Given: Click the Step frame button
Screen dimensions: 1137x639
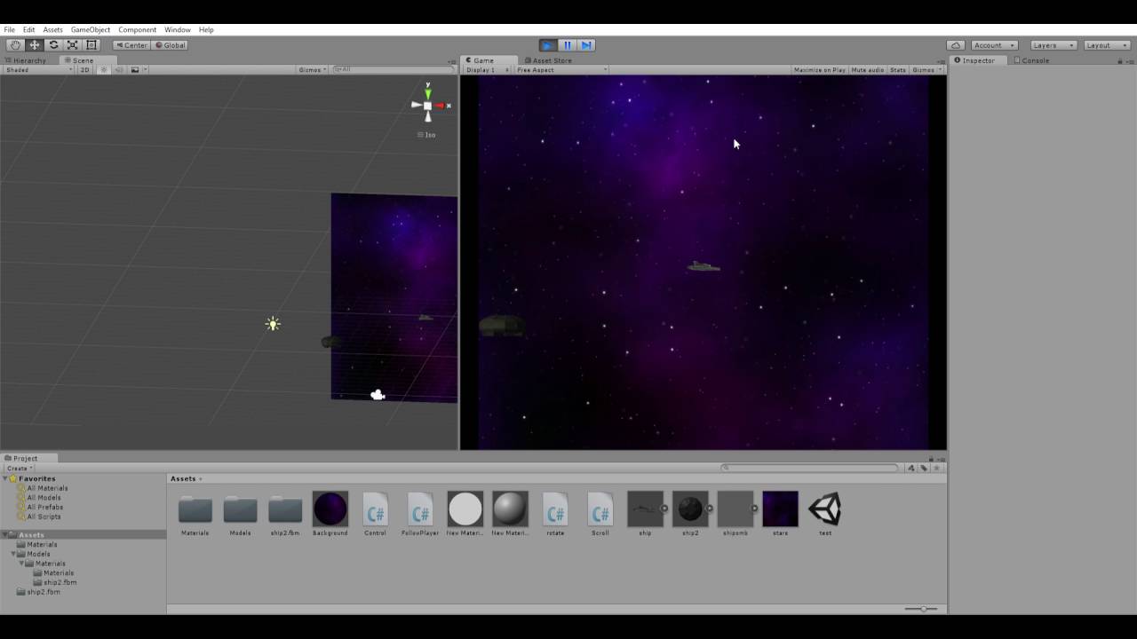Looking at the screenshot, I should coord(585,45).
